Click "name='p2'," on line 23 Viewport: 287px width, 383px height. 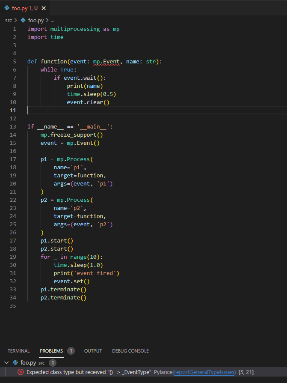(70, 208)
